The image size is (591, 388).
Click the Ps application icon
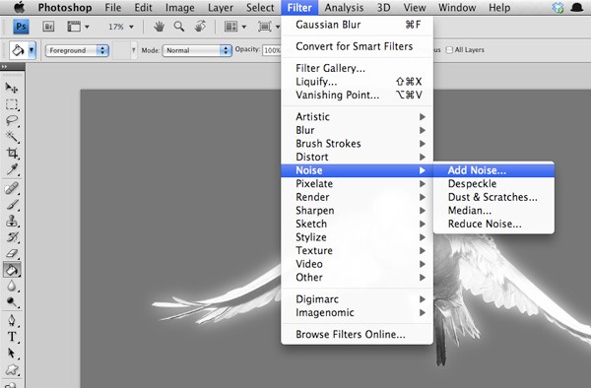[x=21, y=27]
